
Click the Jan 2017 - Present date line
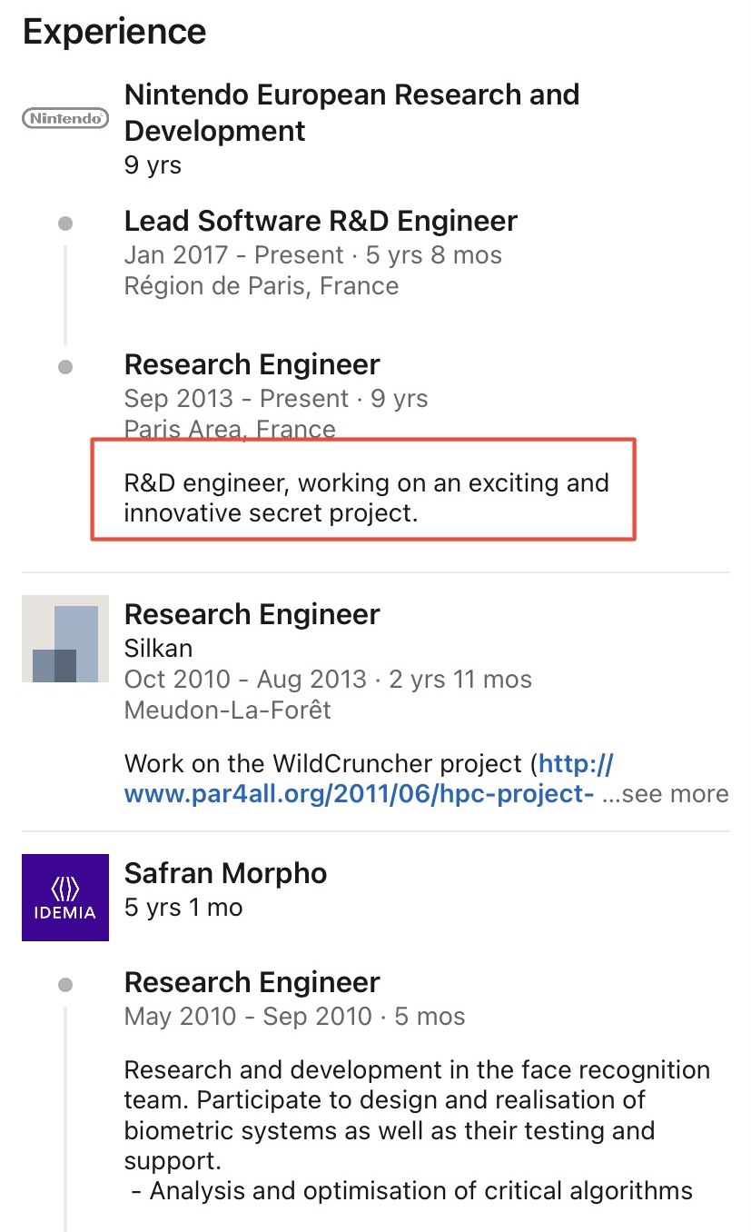click(312, 254)
